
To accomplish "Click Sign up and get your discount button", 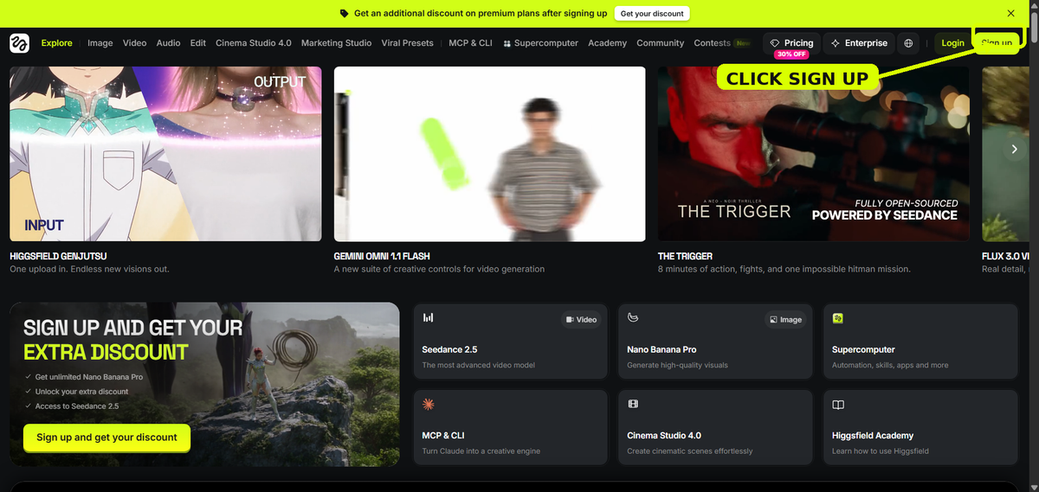I will [x=106, y=437].
